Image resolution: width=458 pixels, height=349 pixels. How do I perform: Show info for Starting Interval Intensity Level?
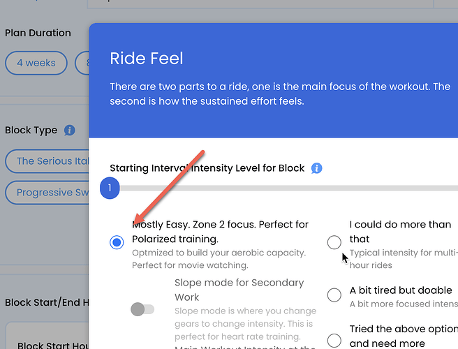point(317,168)
